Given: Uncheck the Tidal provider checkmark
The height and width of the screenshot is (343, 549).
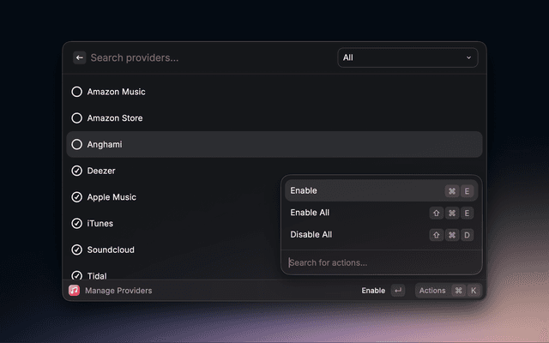Looking at the screenshot, I should (77, 275).
